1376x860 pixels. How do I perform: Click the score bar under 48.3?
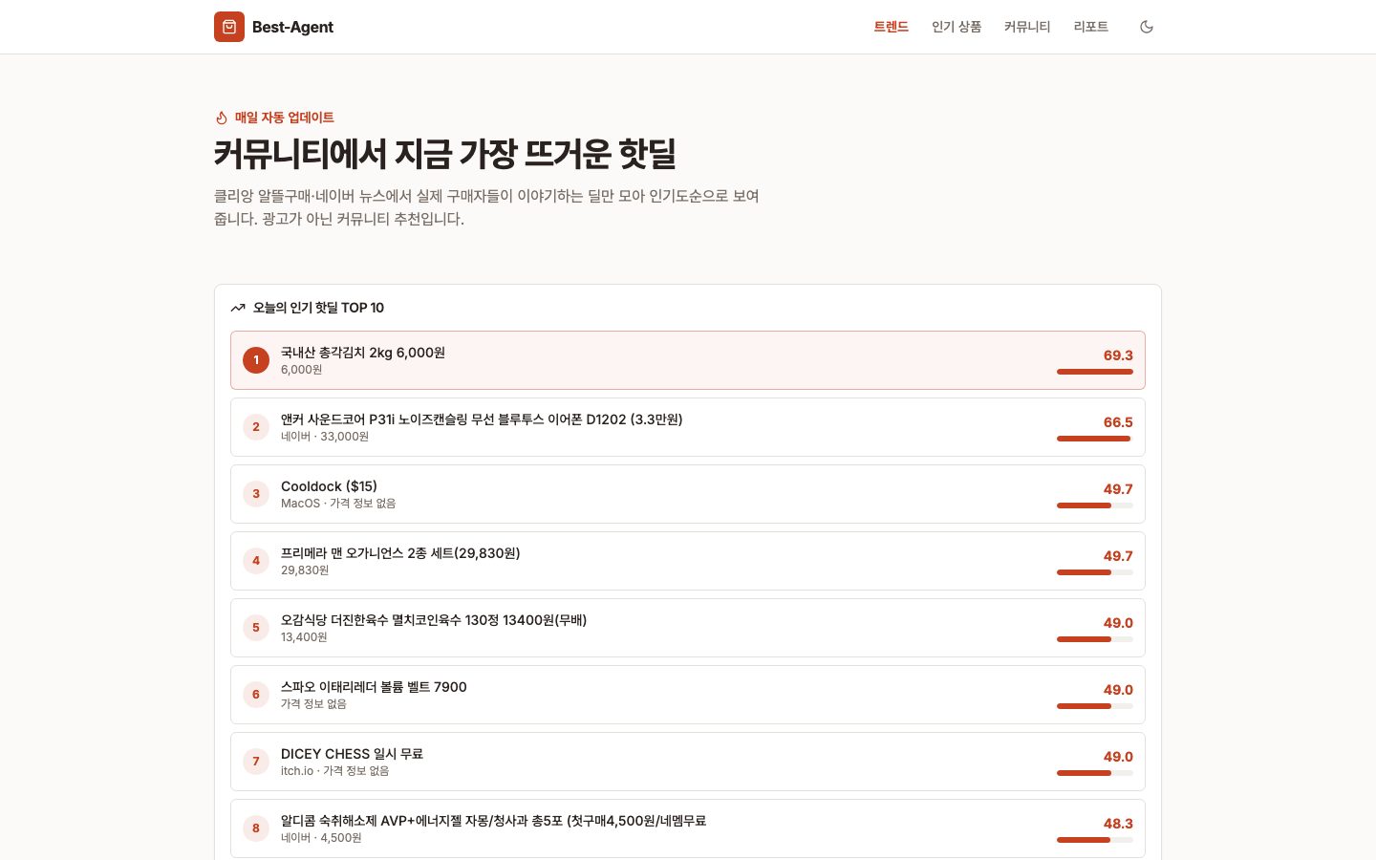1095,840
